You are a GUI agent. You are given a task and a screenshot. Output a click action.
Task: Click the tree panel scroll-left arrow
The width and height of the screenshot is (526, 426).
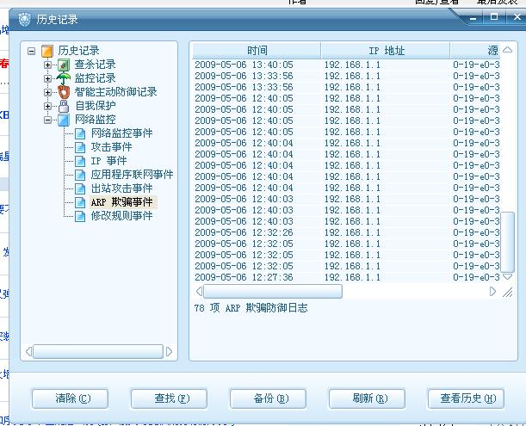point(29,351)
